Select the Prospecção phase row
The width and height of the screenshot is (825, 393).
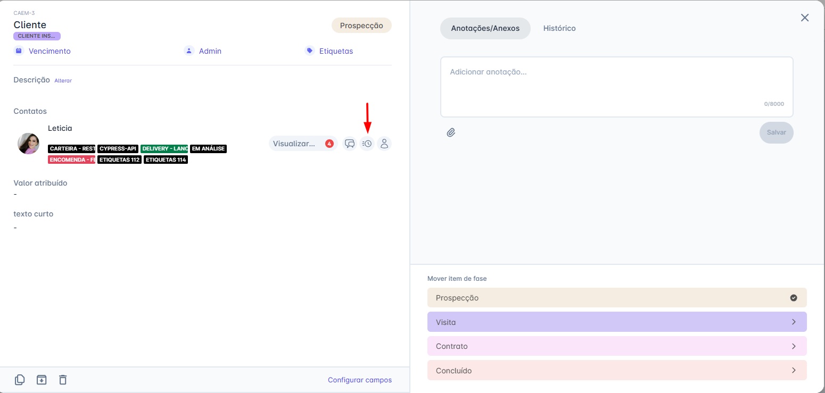[x=616, y=298]
